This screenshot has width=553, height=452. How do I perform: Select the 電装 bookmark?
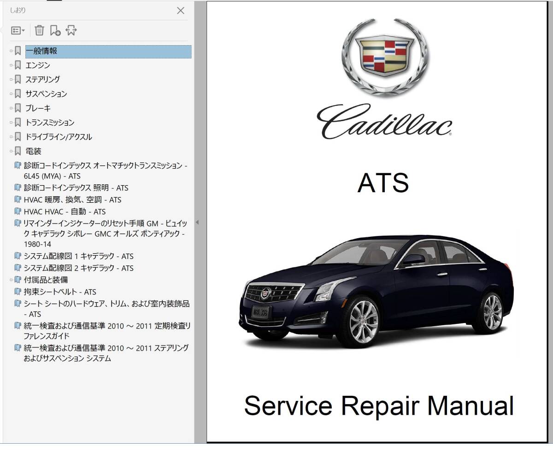click(x=34, y=151)
